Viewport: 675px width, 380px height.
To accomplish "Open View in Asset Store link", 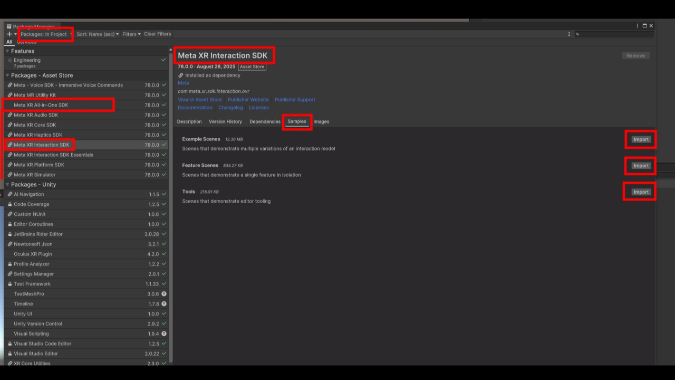I will click(x=200, y=99).
